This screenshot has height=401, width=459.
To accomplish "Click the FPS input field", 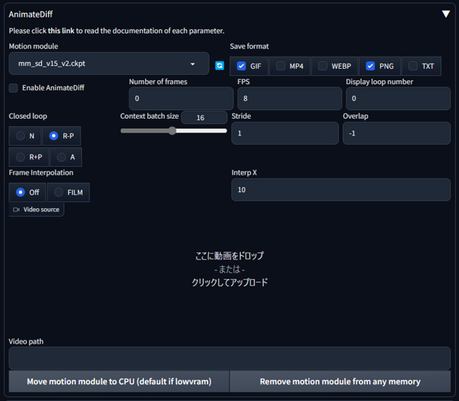I will pos(289,99).
